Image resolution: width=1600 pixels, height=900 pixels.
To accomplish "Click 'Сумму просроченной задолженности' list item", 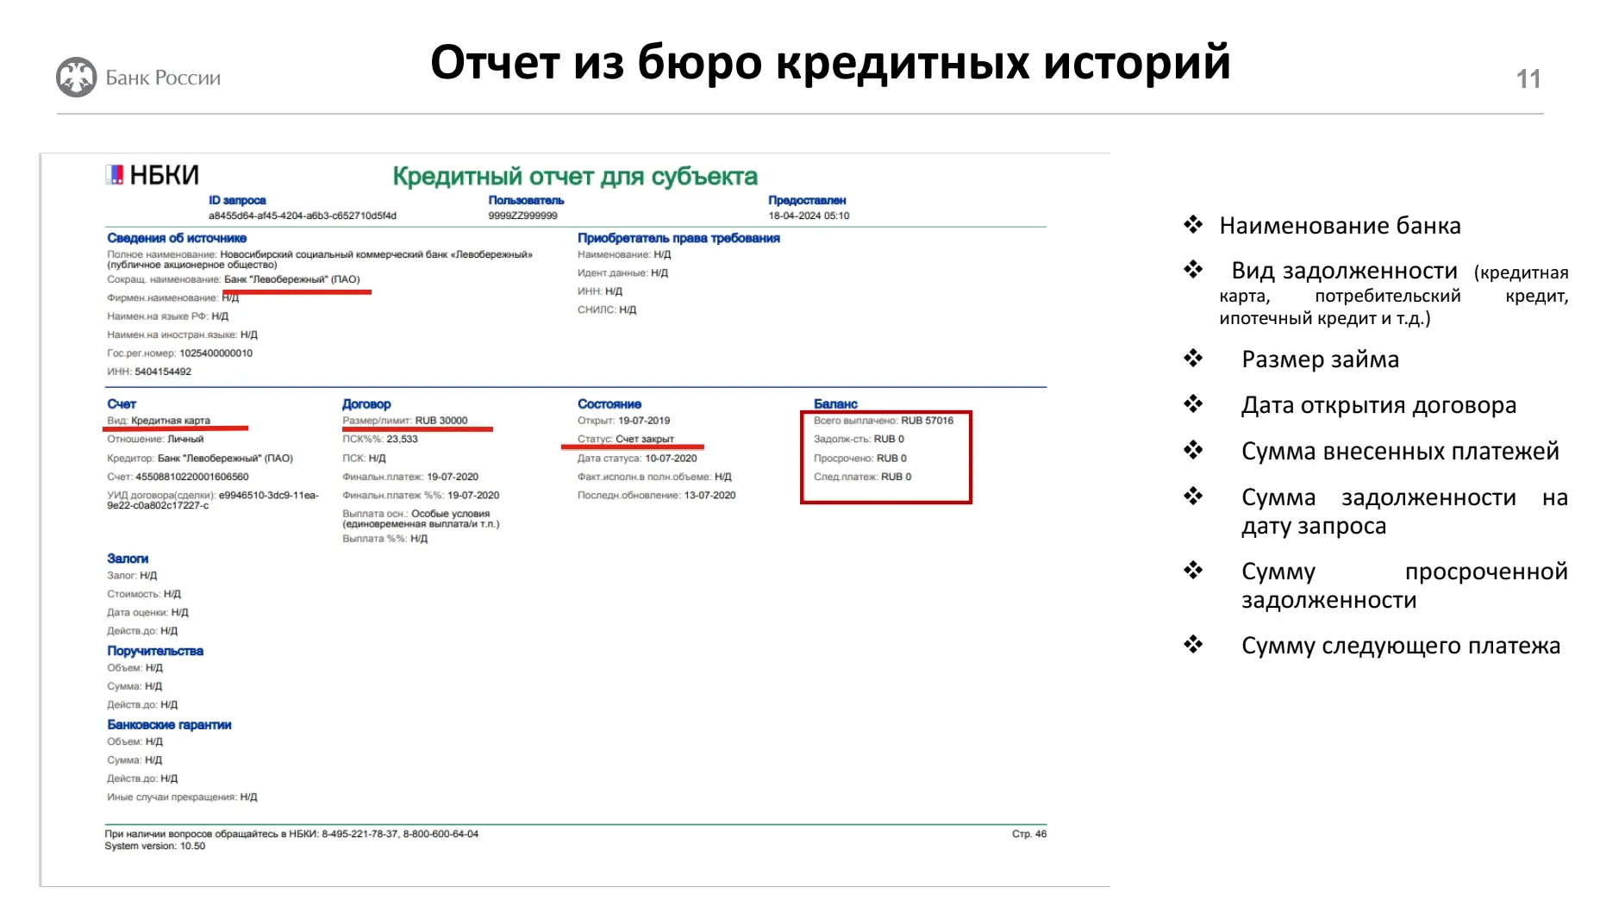I will click(1404, 585).
